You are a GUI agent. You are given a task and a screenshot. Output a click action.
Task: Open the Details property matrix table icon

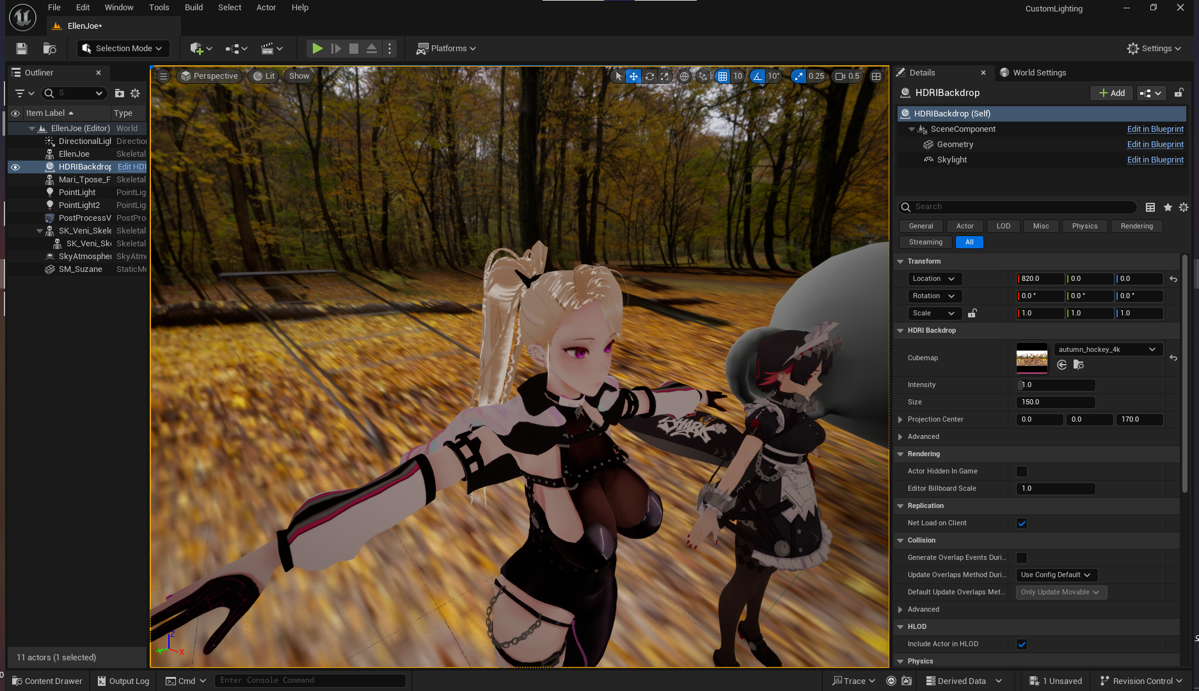(x=1150, y=207)
